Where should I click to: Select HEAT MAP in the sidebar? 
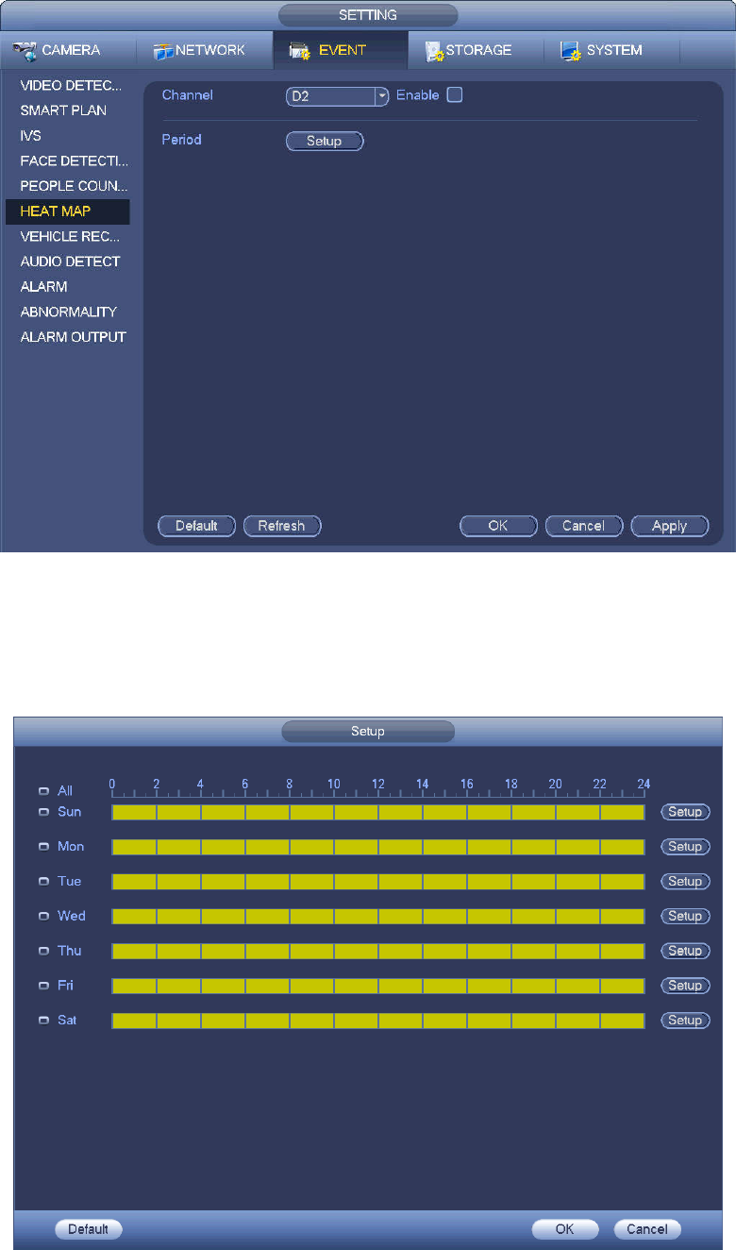68,211
